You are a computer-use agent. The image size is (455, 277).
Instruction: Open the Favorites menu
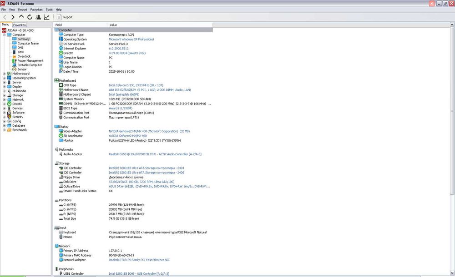[36, 10]
